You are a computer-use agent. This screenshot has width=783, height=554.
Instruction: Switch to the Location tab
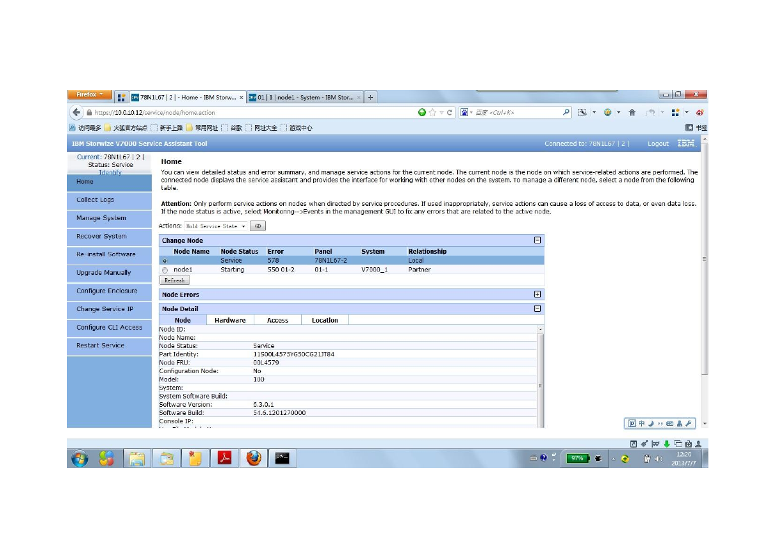click(x=325, y=320)
